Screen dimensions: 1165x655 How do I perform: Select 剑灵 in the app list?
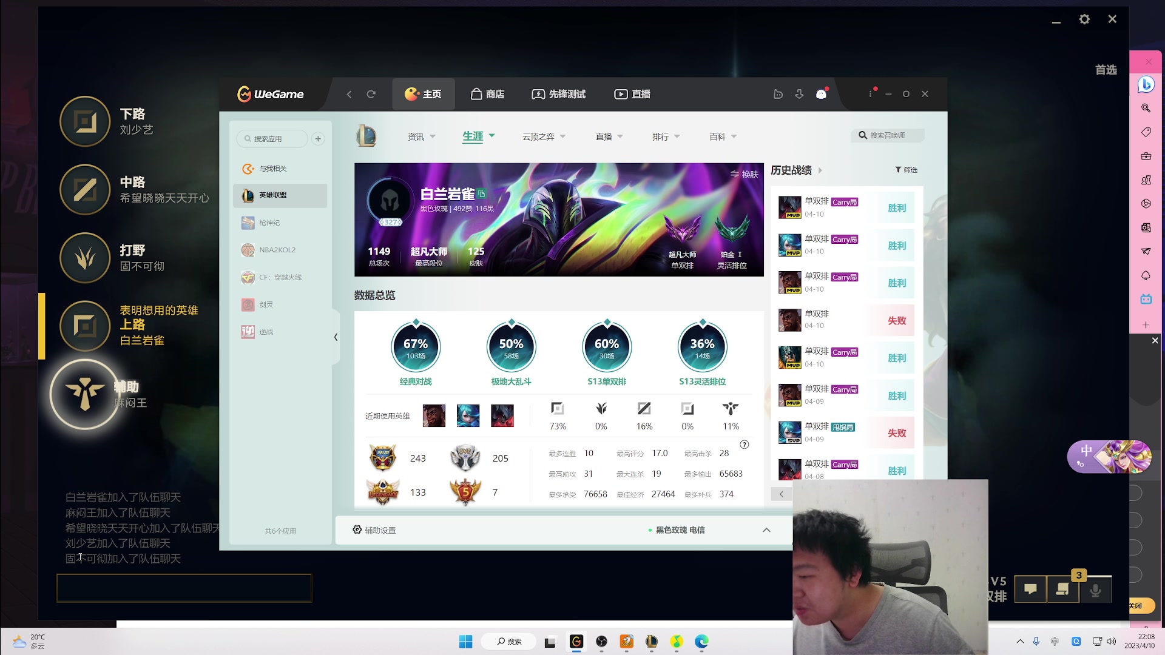point(280,304)
